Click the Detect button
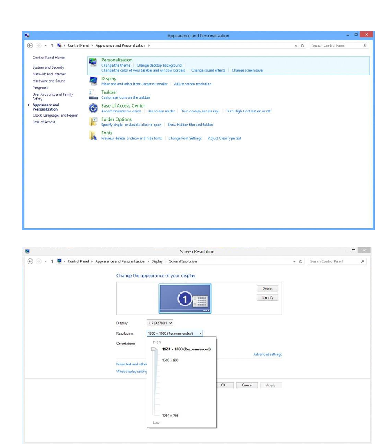 tap(267, 288)
